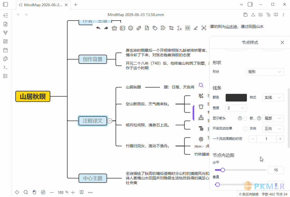
Task: Zoom out with the minus button
Action: [52, 192]
